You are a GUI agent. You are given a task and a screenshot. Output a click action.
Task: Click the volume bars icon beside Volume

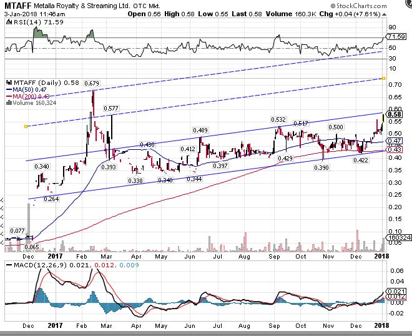(x=9, y=102)
